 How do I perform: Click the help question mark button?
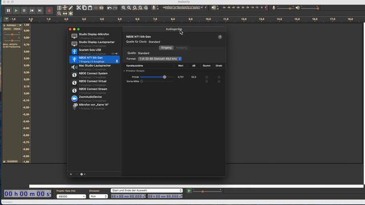(220, 37)
